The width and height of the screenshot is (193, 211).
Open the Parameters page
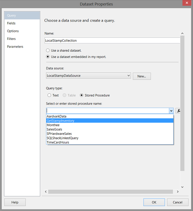(x=15, y=47)
